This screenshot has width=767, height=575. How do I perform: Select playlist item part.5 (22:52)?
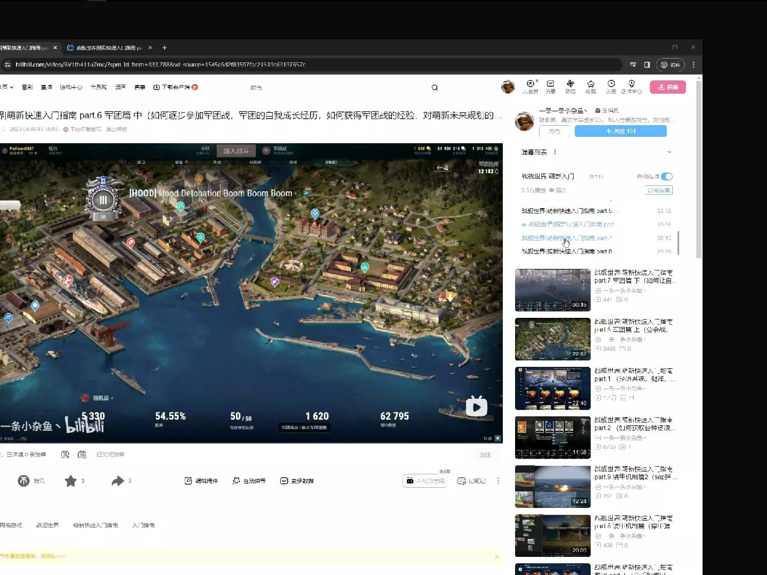596,211
